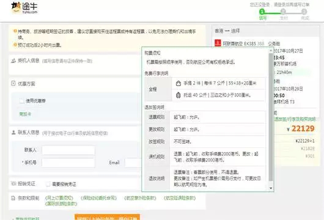This screenshot has height=220, width=324.
Task: Click the 2017年10月27日 date text
Action: pos(288,51)
